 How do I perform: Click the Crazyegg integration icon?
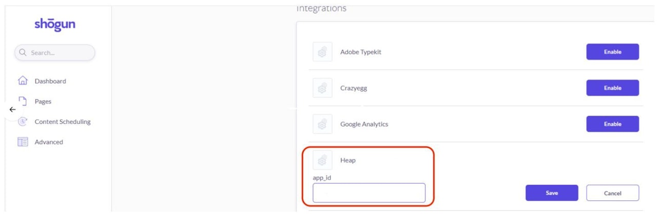322,88
